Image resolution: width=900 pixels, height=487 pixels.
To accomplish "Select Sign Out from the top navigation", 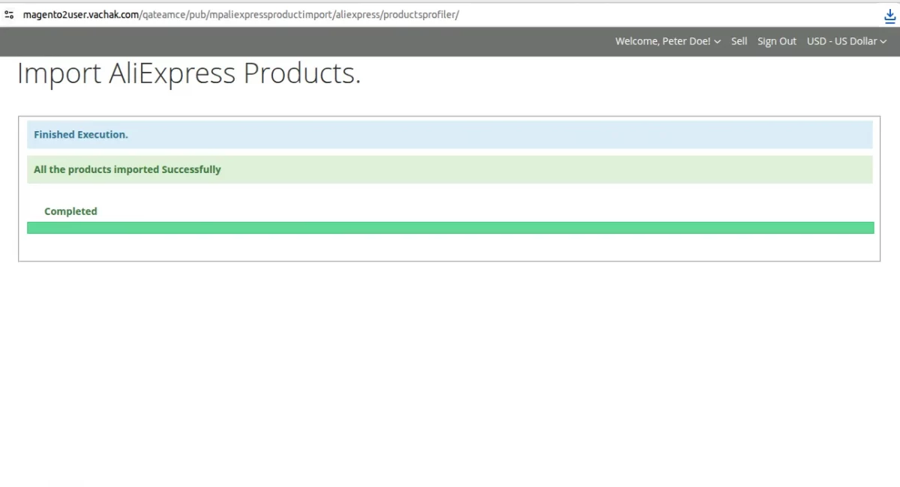I will point(777,41).
